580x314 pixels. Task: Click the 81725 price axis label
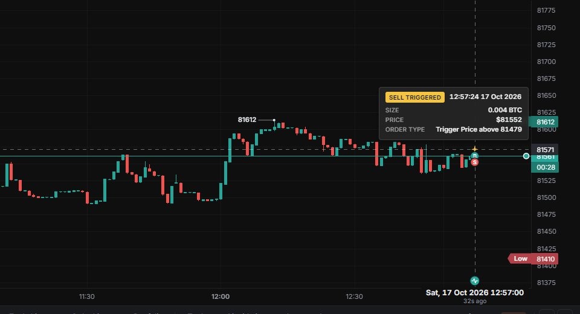click(546, 45)
